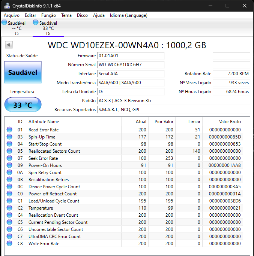
Task: Click status orb for Recalibration Retries
Action: (x=9, y=179)
